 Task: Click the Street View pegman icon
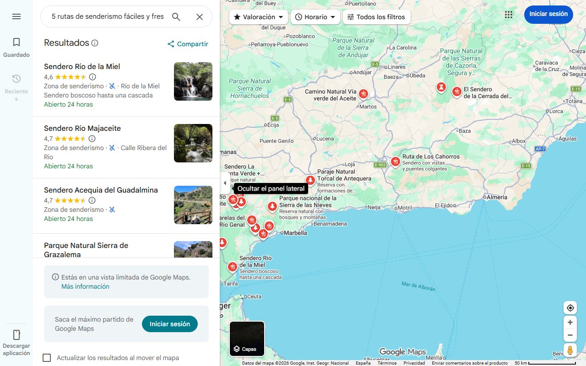(570, 350)
